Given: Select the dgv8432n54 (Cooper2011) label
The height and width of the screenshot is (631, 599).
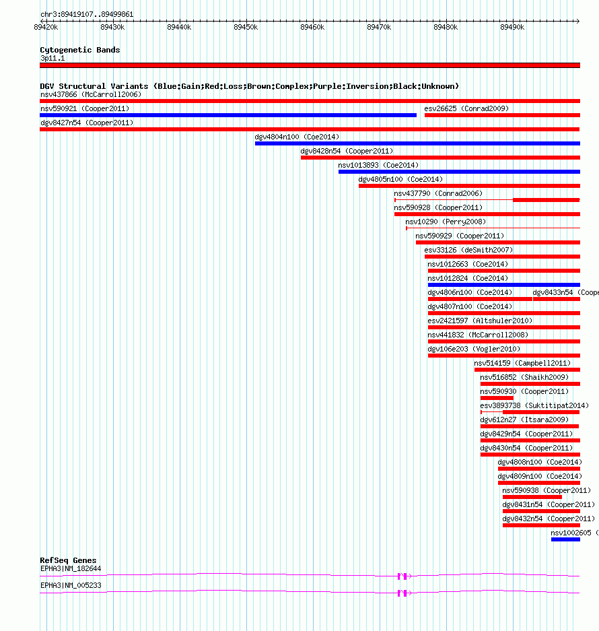Looking at the screenshot, I should pos(549,519).
